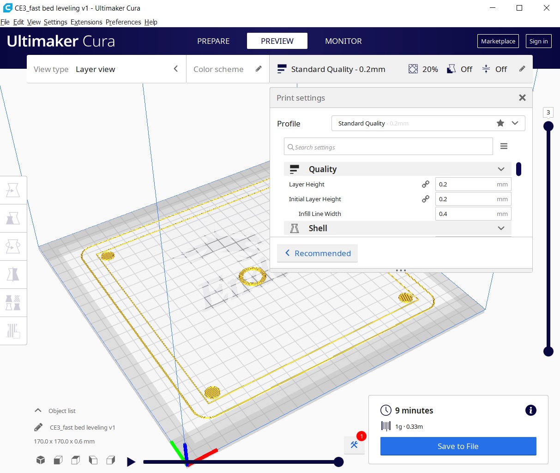
Task: Open the Support Blocker tool
Action: (13, 331)
